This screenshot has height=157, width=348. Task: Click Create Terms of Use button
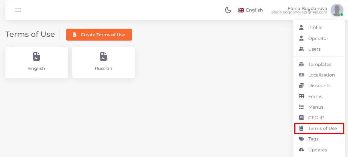click(99, 35)
